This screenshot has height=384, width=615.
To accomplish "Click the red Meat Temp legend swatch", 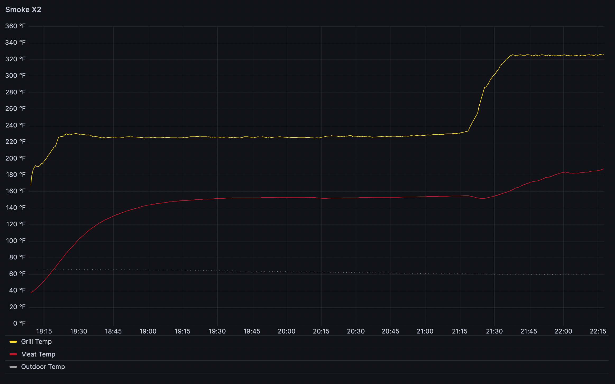I will click(x=13, y=354).
